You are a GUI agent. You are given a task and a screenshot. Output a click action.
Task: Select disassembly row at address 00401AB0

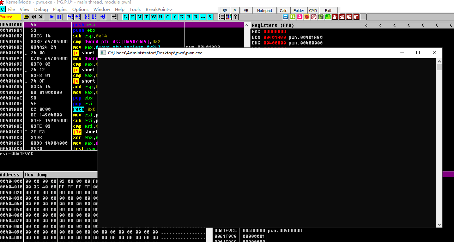(122, 109)
